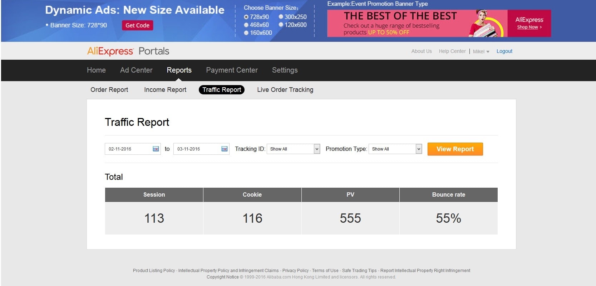Switch to the Order Report tab
The width and height of the screenshot is (596, 286).
pyautogui.click(x=109, y=90)
